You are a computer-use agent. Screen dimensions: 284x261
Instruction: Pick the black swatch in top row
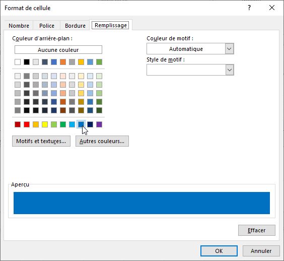tap(27, 62)
